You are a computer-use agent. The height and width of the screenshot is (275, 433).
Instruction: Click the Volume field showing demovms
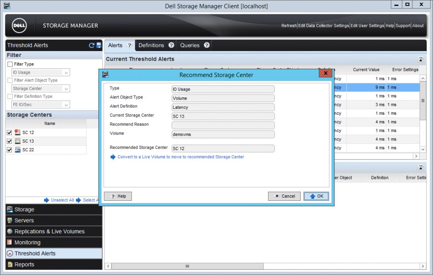click(223, 135)
